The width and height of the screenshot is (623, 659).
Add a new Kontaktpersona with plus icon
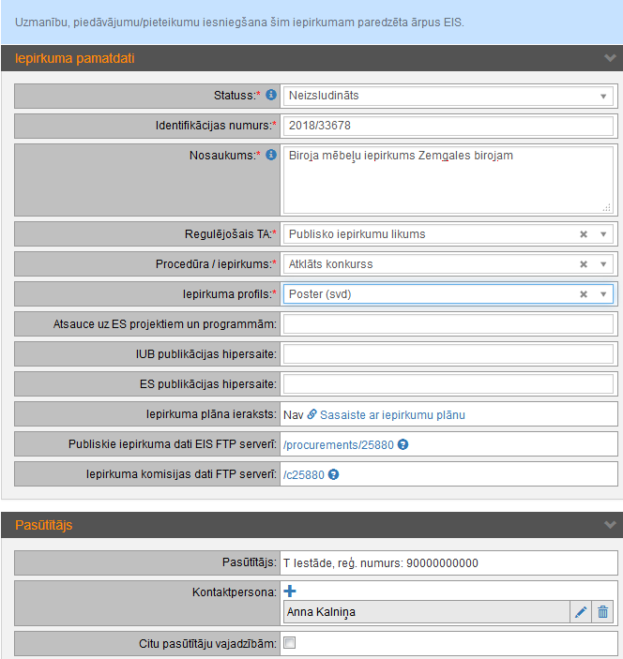click(290, 591)
